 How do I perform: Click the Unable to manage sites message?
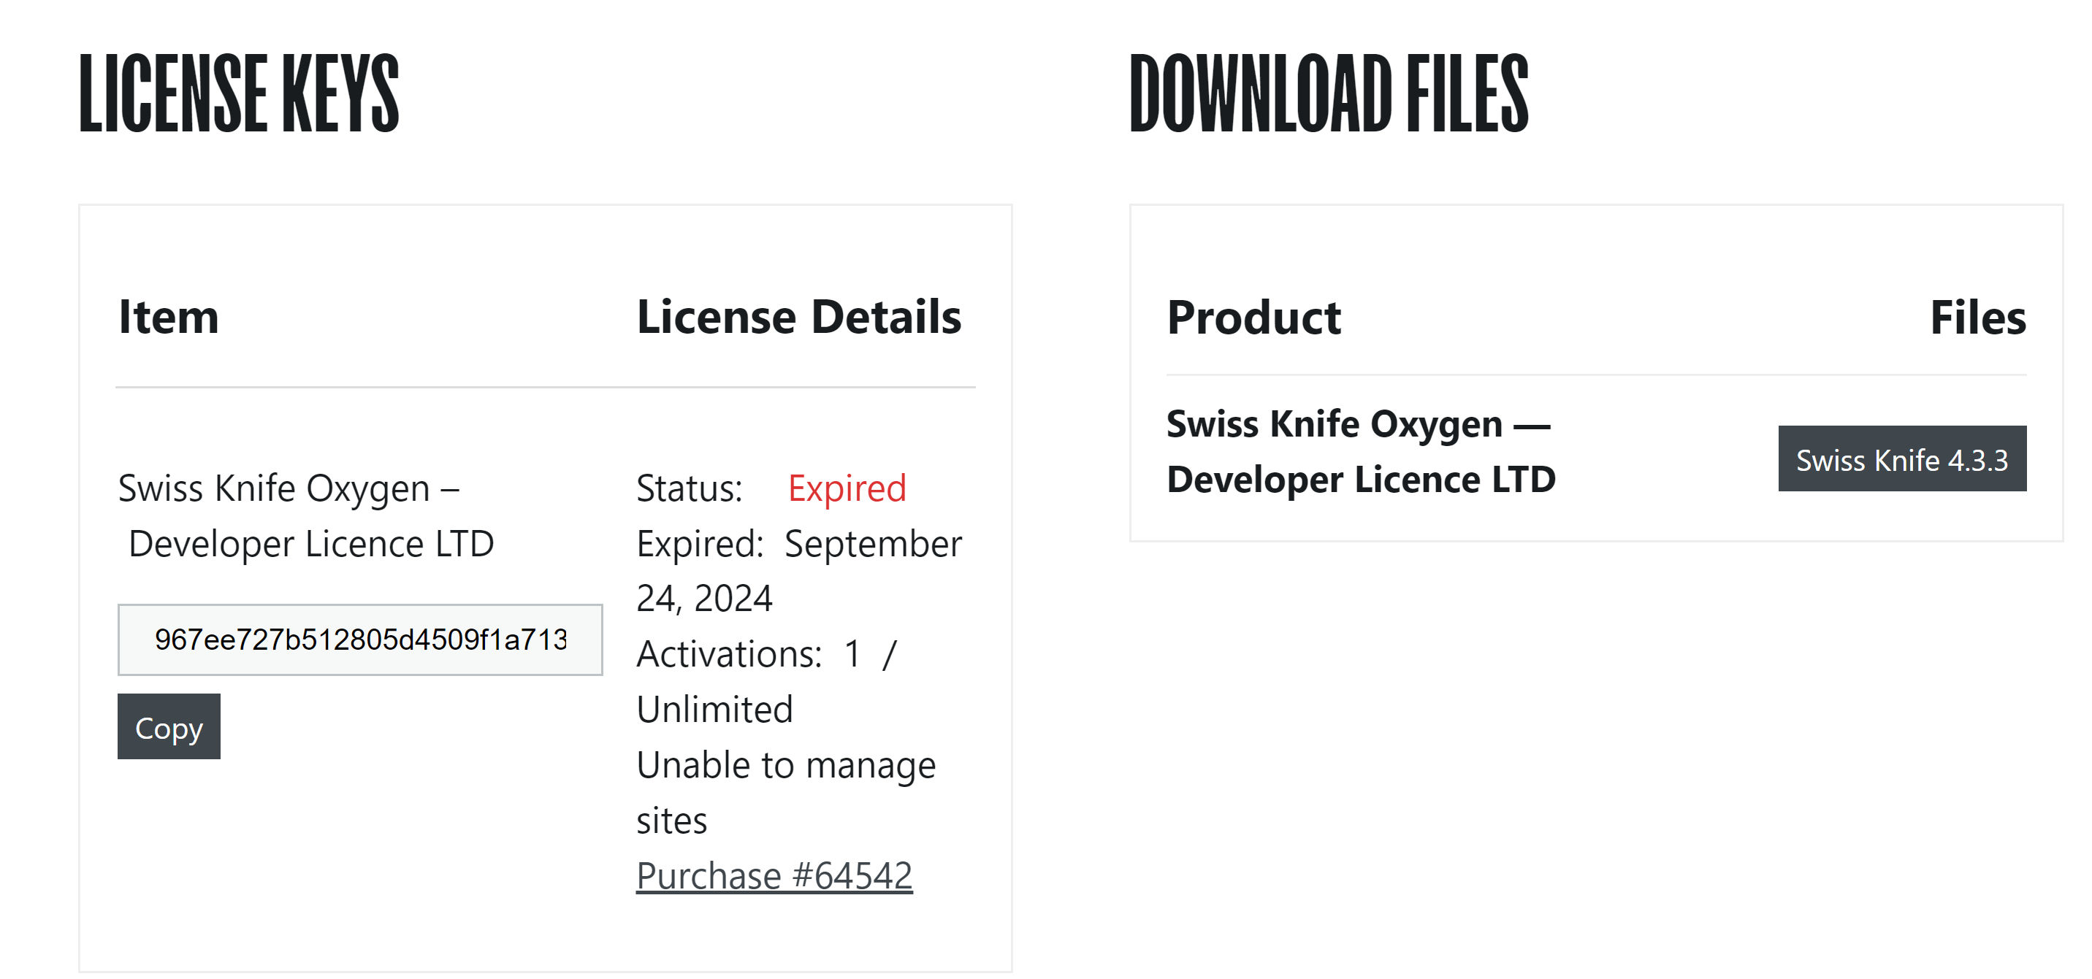click(786, 792)
